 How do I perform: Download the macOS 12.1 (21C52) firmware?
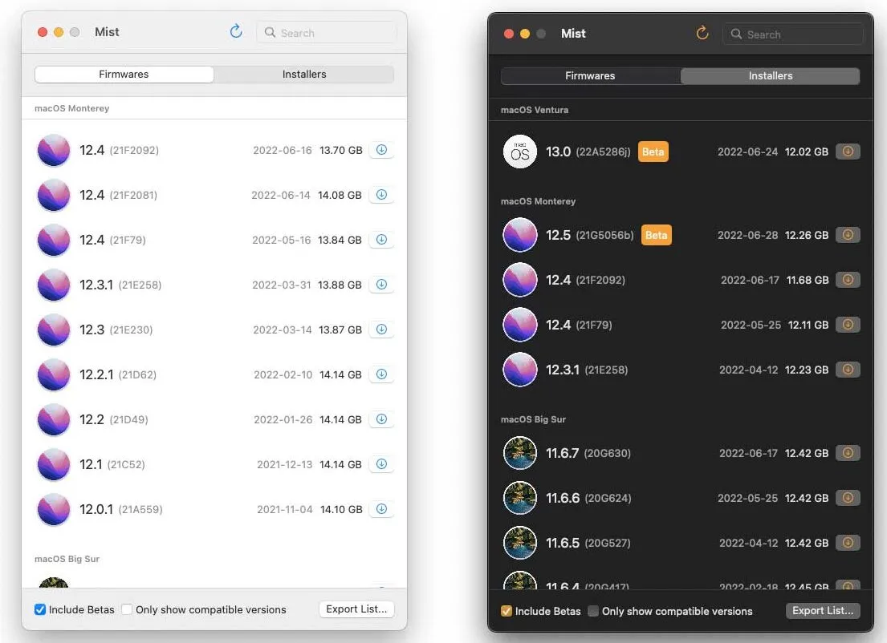381,464
